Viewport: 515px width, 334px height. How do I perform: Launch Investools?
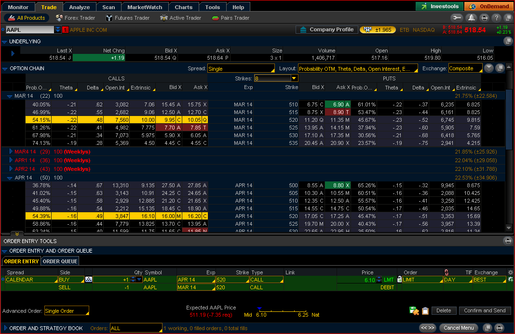click(x=439, y=7)
